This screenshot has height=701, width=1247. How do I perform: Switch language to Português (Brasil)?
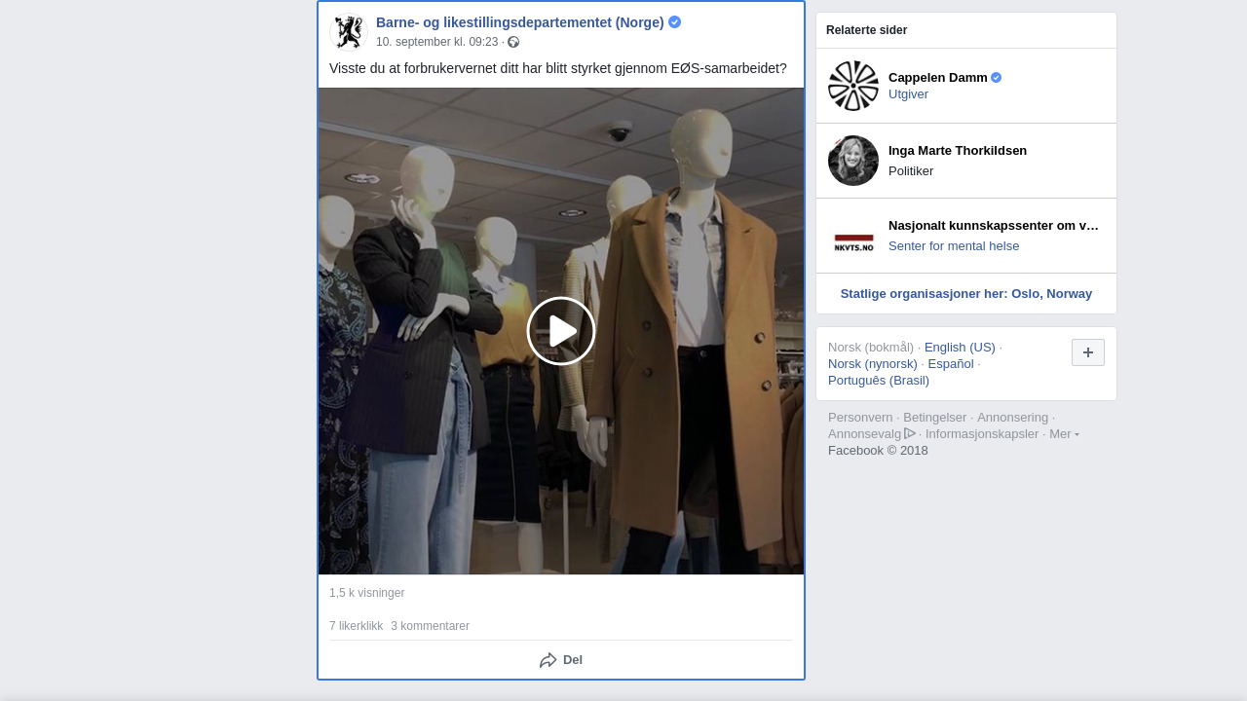tap(879, 381)
